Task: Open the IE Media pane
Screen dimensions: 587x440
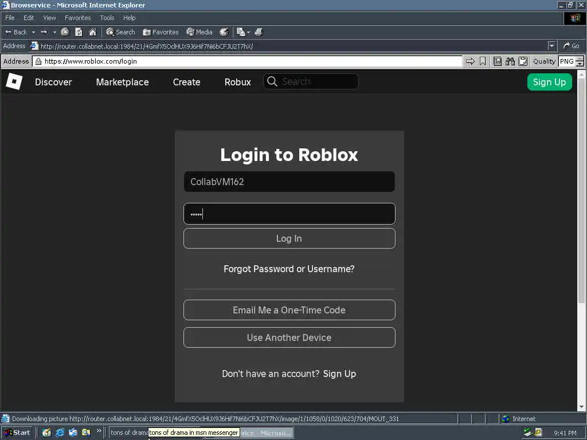Action: tap(199, 32)
